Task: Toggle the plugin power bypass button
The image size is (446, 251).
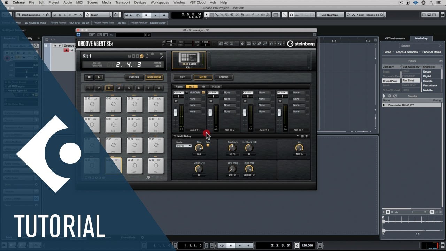Action: tap(78, 35)
